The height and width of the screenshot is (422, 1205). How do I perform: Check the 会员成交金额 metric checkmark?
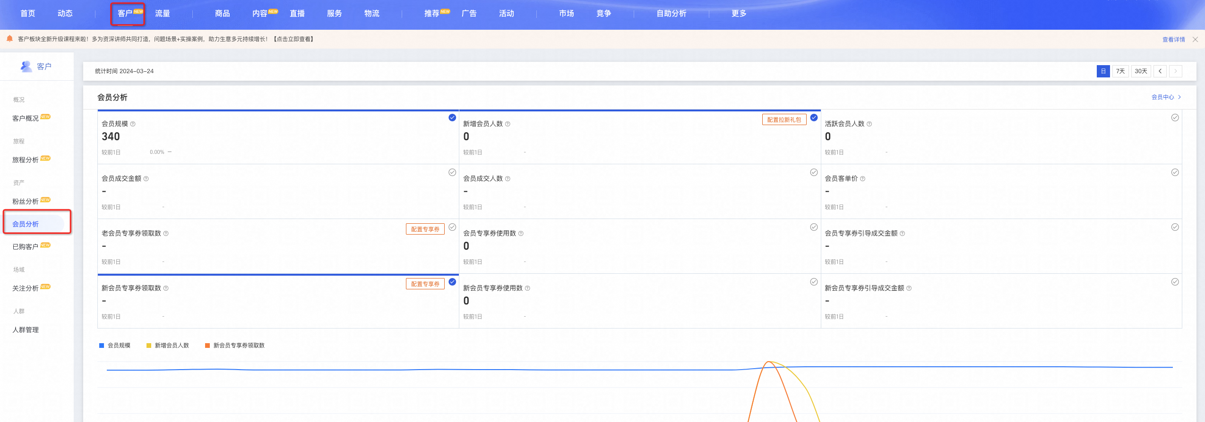(x=452, y=172)
